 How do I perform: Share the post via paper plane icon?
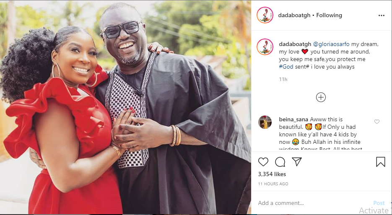(x=297, y=161)
